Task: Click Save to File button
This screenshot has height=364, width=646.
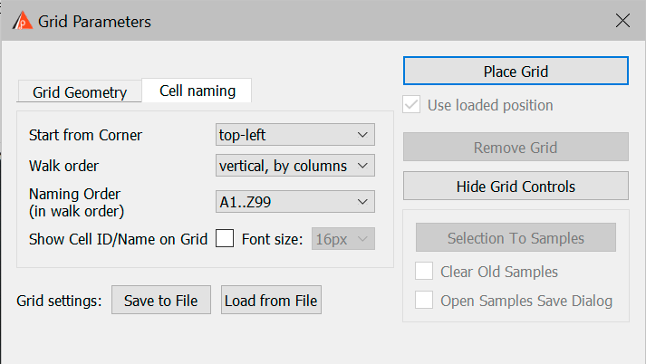Action: point(161,301)
